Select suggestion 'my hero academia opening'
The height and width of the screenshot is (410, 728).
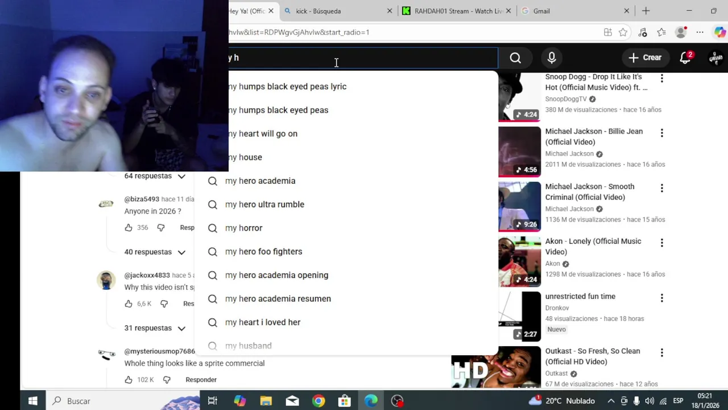pyautogui.click(x=346, y=275)
